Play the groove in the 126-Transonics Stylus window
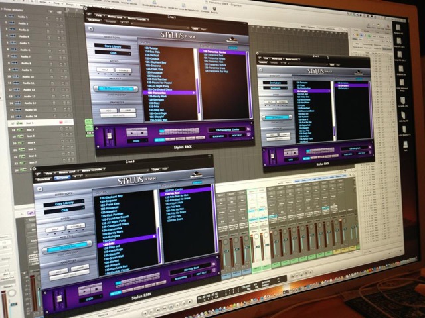Viewport: 425px width, 318px height. (x=131, y=133)
